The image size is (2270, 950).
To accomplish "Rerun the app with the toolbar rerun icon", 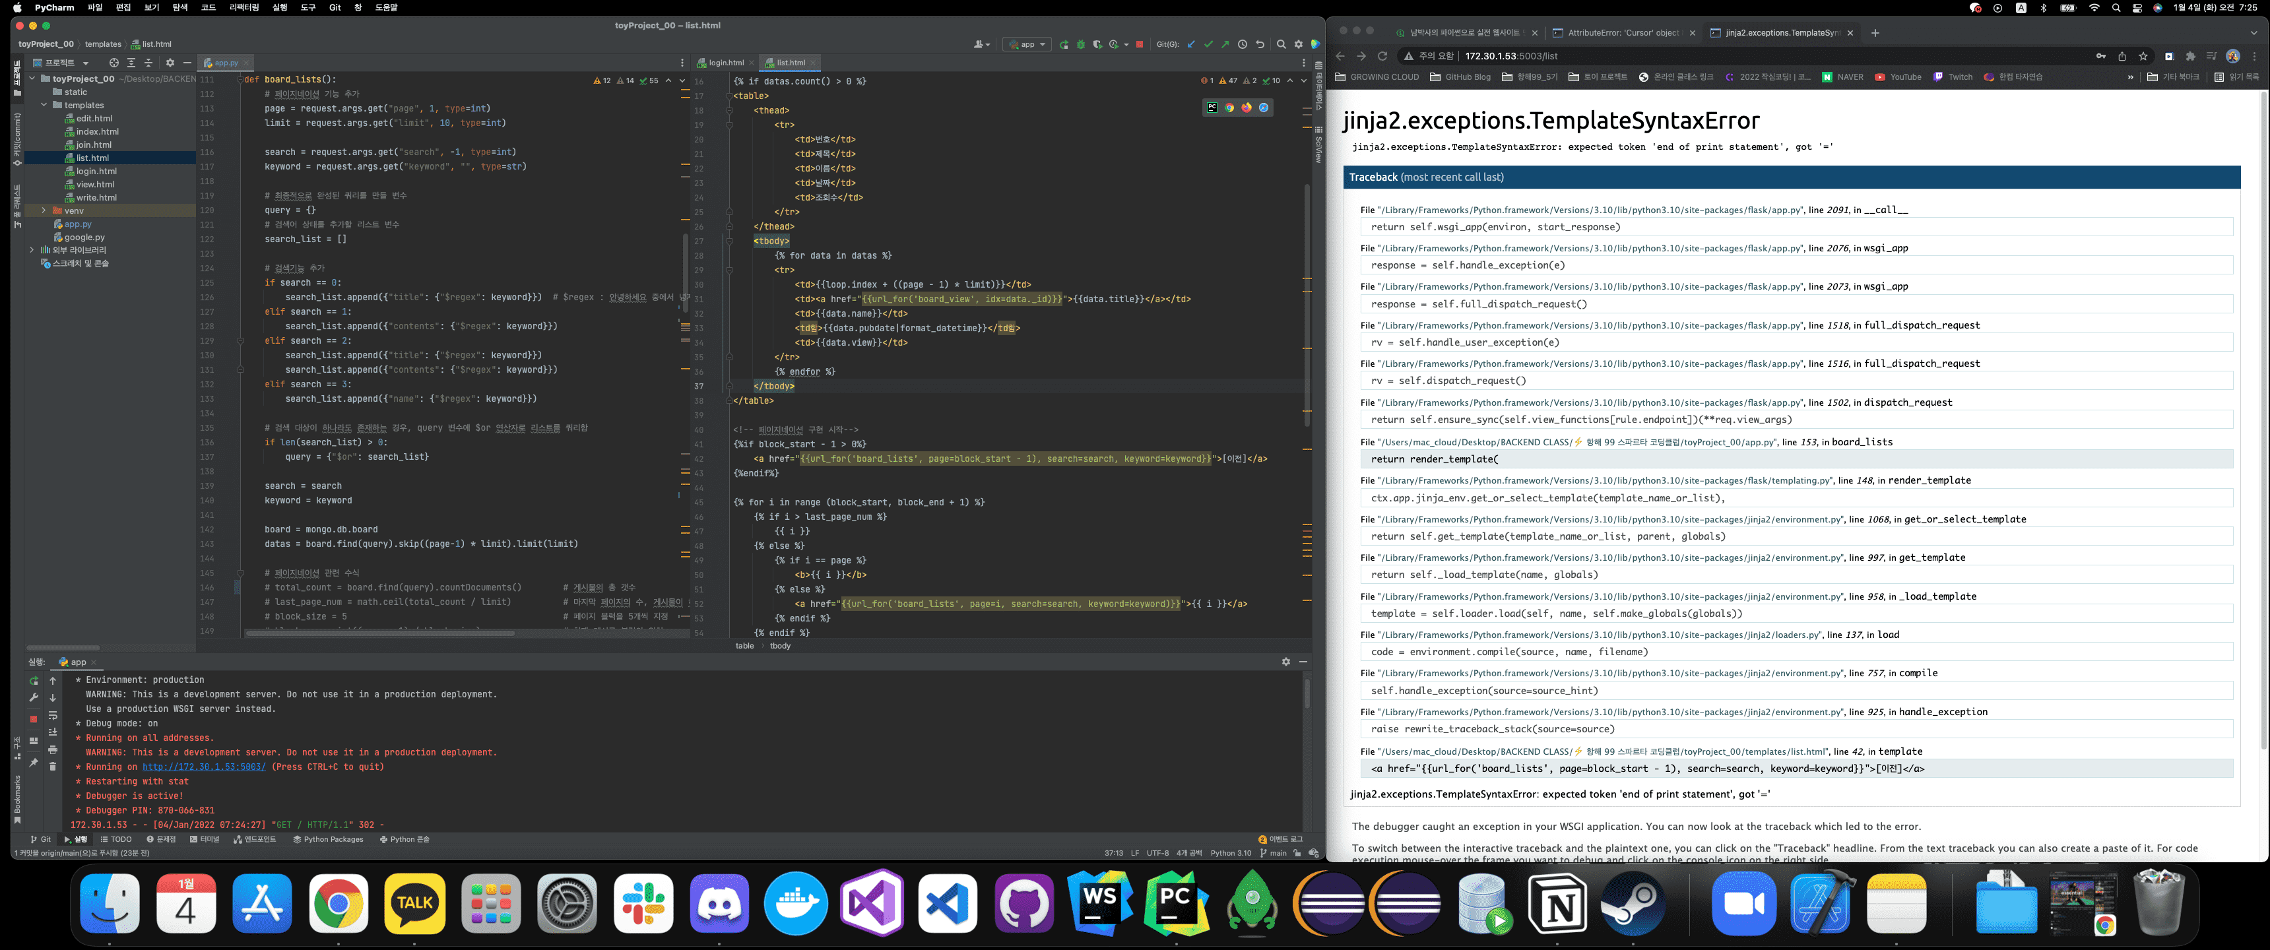I will pyautogui.click(x=1064, y=44).
